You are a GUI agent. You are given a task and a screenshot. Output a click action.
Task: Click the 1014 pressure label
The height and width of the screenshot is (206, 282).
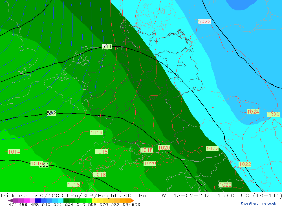(14, 152)
